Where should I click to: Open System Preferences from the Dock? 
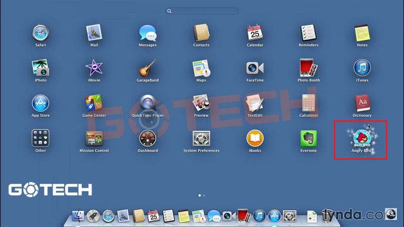289,216
